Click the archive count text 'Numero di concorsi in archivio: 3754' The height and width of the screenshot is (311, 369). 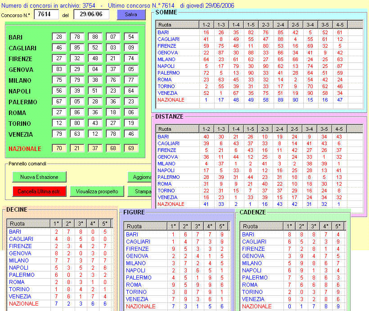click(48, 5)
